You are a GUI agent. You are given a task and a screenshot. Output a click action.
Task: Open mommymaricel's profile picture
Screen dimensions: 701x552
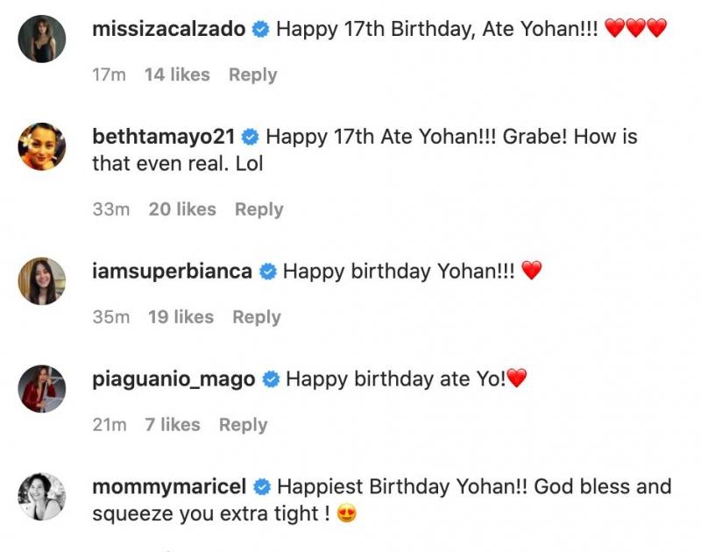click(x=41, y=496)
